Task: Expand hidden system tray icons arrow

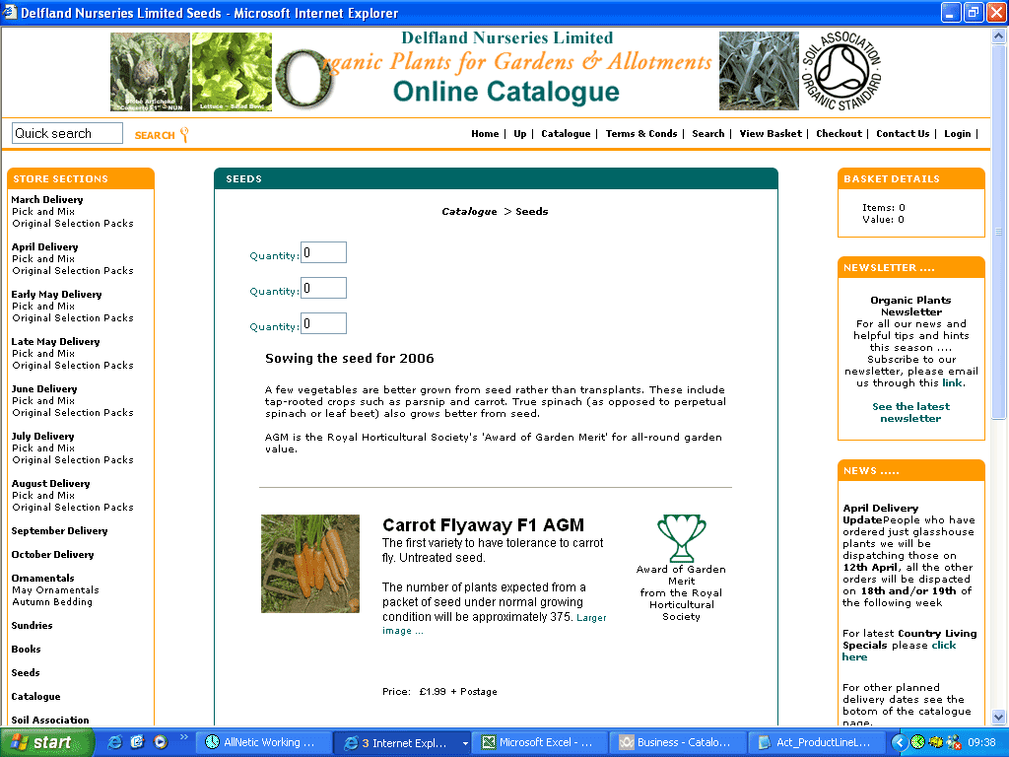Action: point(899,742)
